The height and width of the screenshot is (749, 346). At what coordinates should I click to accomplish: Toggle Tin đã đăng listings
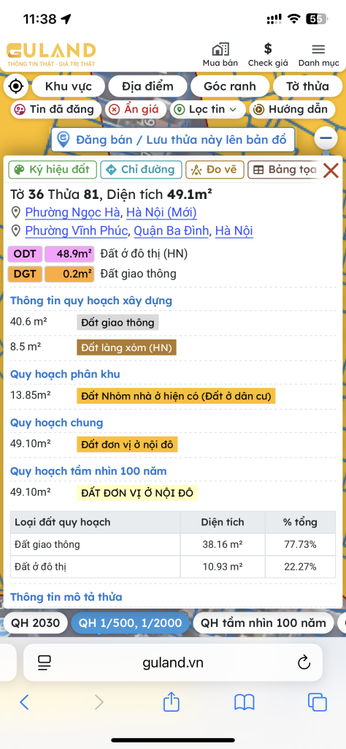coord(55,110)
